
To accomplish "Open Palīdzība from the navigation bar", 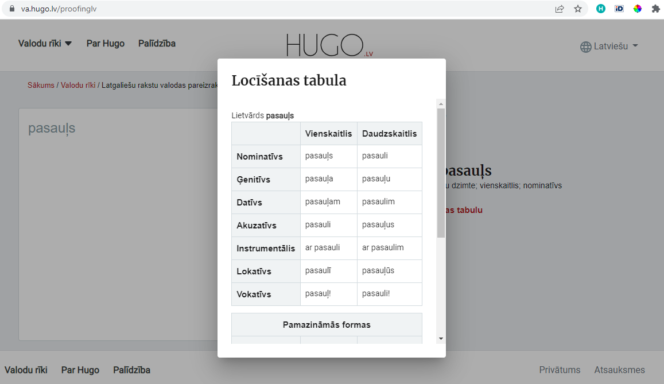I will click(157, 43).
